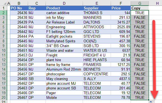Select the price cell 4837.5
This screenshot has width=162, height=103.
121,79
